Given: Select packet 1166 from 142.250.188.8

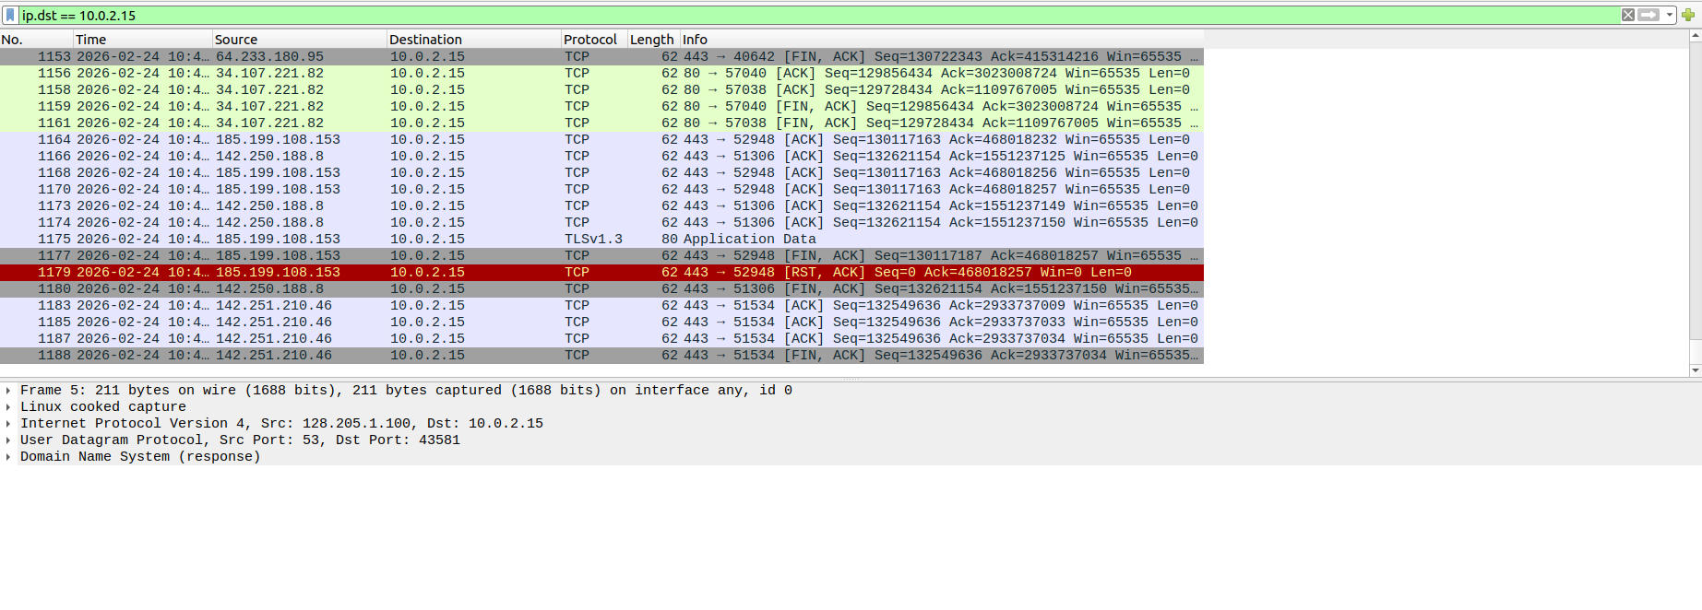Looking at the screenshot, I should coord(601,157).
